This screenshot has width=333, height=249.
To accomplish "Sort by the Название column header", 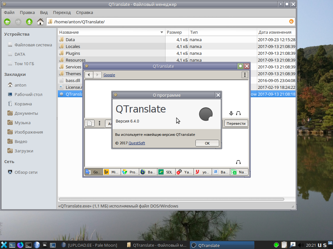I will [x=111, y=32].
